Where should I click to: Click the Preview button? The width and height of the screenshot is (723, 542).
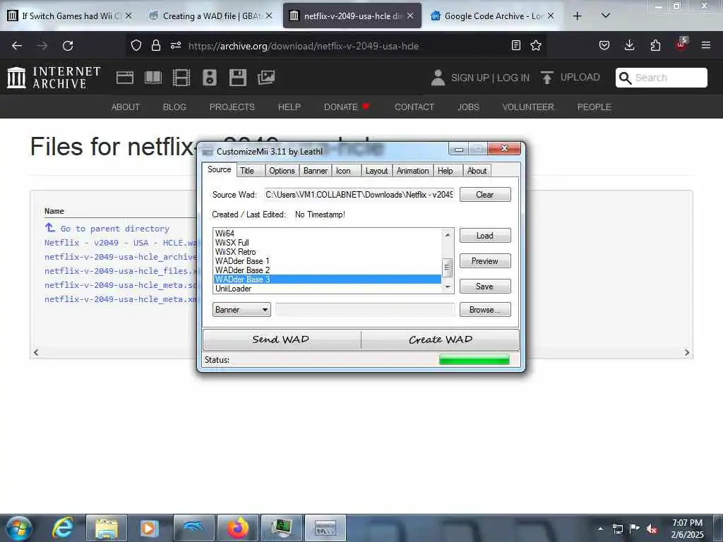tap(485, 261)
